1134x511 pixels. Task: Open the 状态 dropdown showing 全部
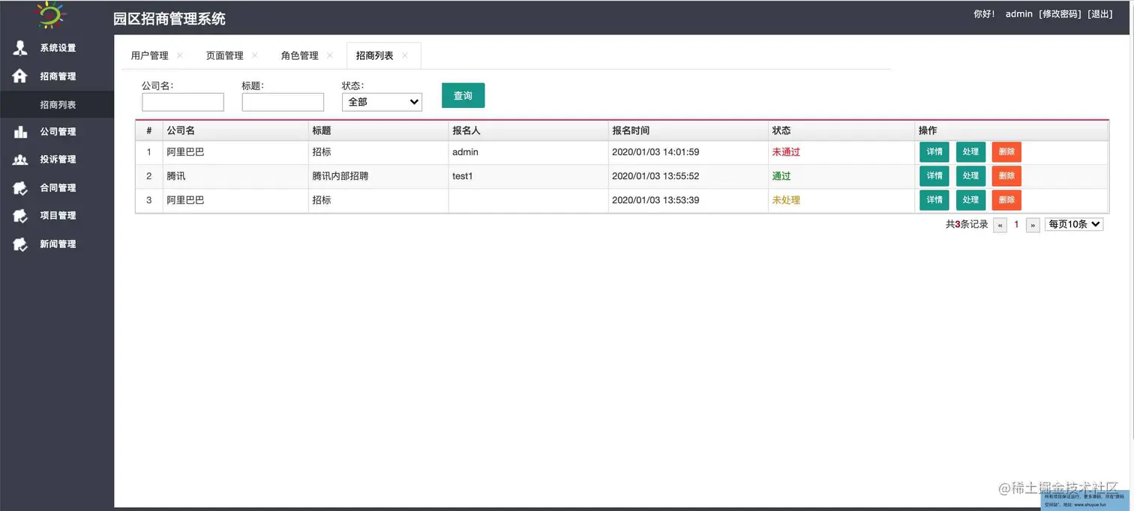click(x=382, y=102)
